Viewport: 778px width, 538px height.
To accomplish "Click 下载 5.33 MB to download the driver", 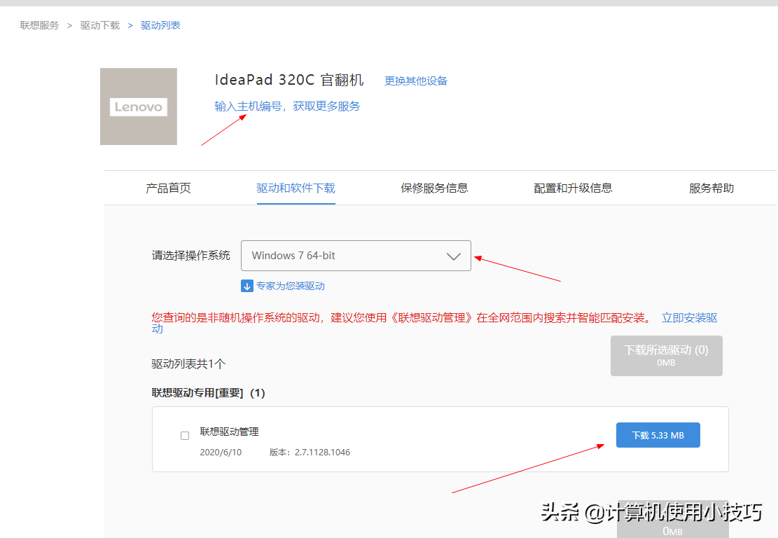I will [x=658, y=434].
